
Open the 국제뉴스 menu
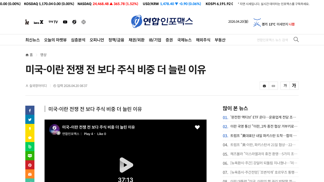point(184,40)
